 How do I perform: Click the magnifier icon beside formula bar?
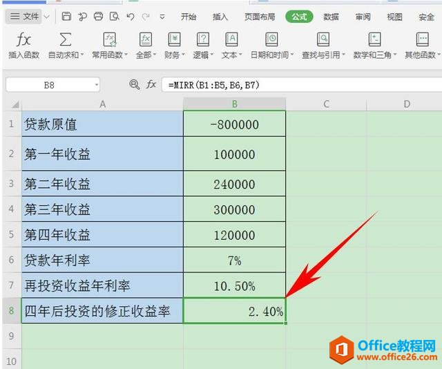pyautogui.click(x=134, y=84)
